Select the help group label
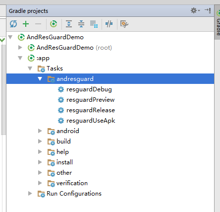The image size is (220, 212). point(62,152)
